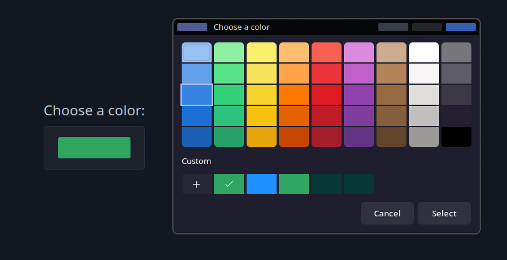Select the lightest yellow swatch
This screenshot has width=507, height=260.
(x=262, y=52)
